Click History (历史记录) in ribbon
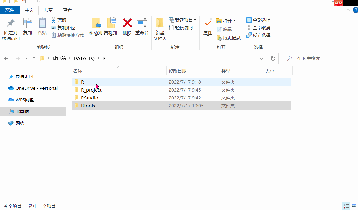This screenshot has width=358, height=210. pos(229,38)
